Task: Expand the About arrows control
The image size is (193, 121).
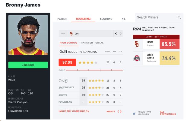Action: coord(119,111)
